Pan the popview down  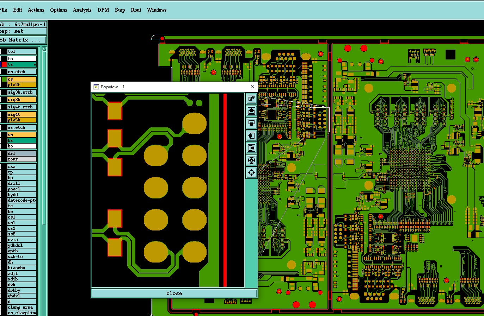tap(251, 123)
